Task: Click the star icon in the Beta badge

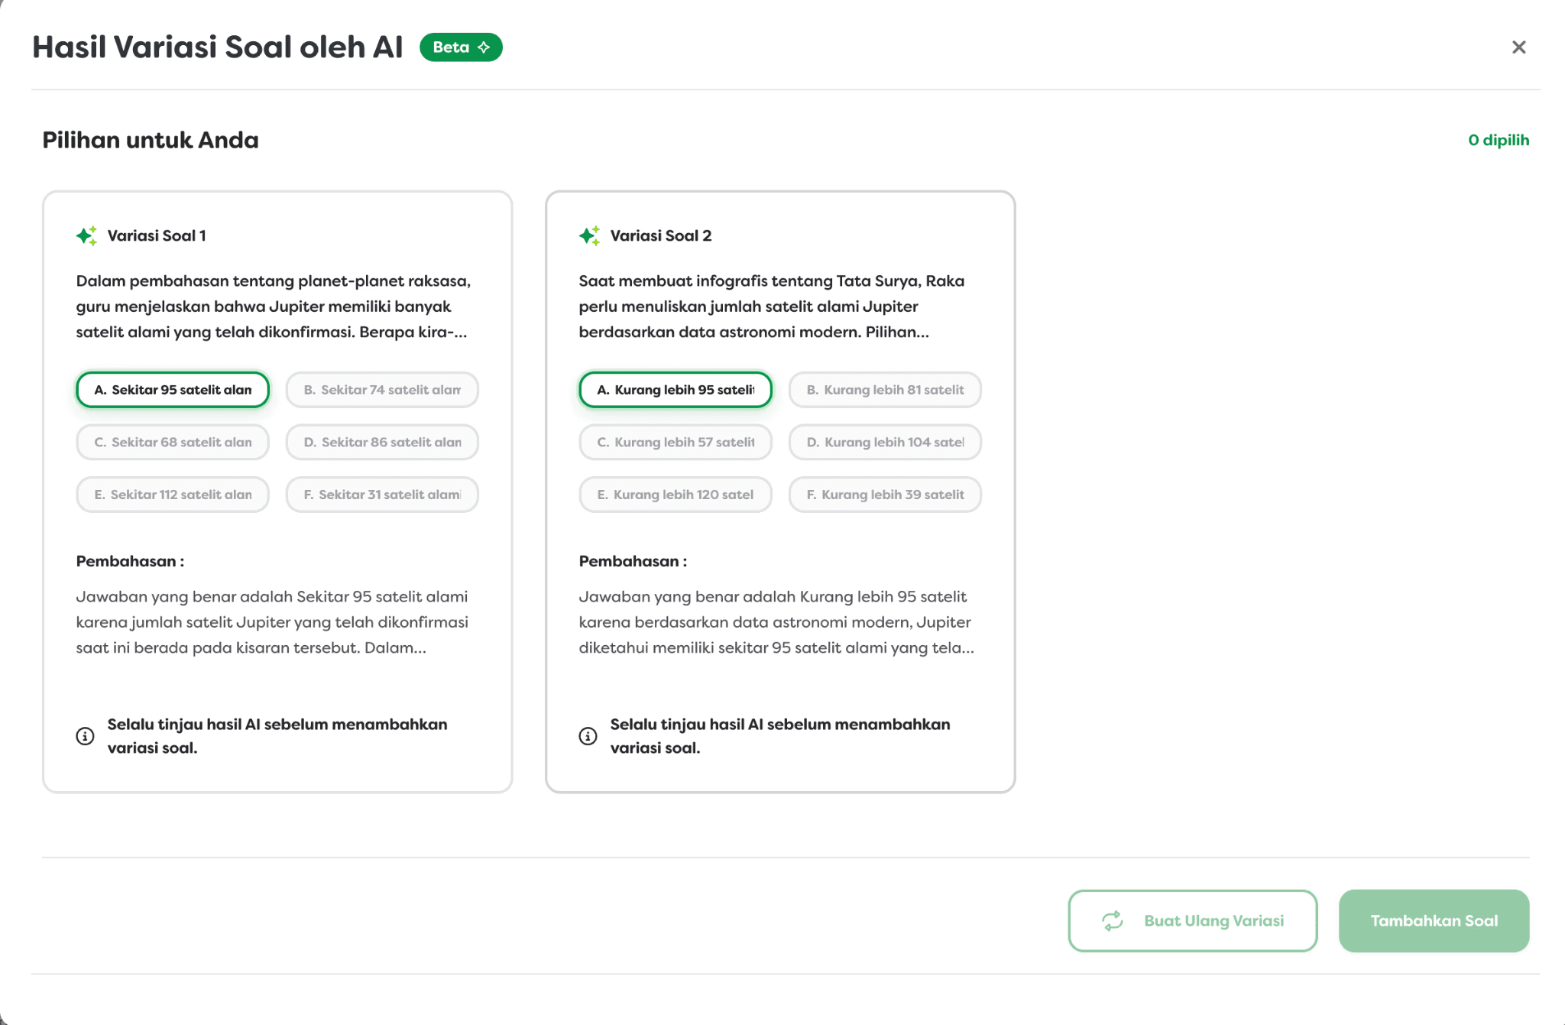Action: coord(484,47)
